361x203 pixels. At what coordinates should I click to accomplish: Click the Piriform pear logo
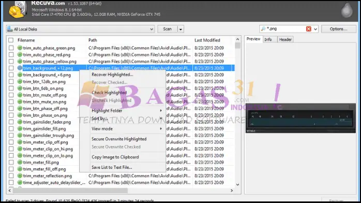point(347,10)
